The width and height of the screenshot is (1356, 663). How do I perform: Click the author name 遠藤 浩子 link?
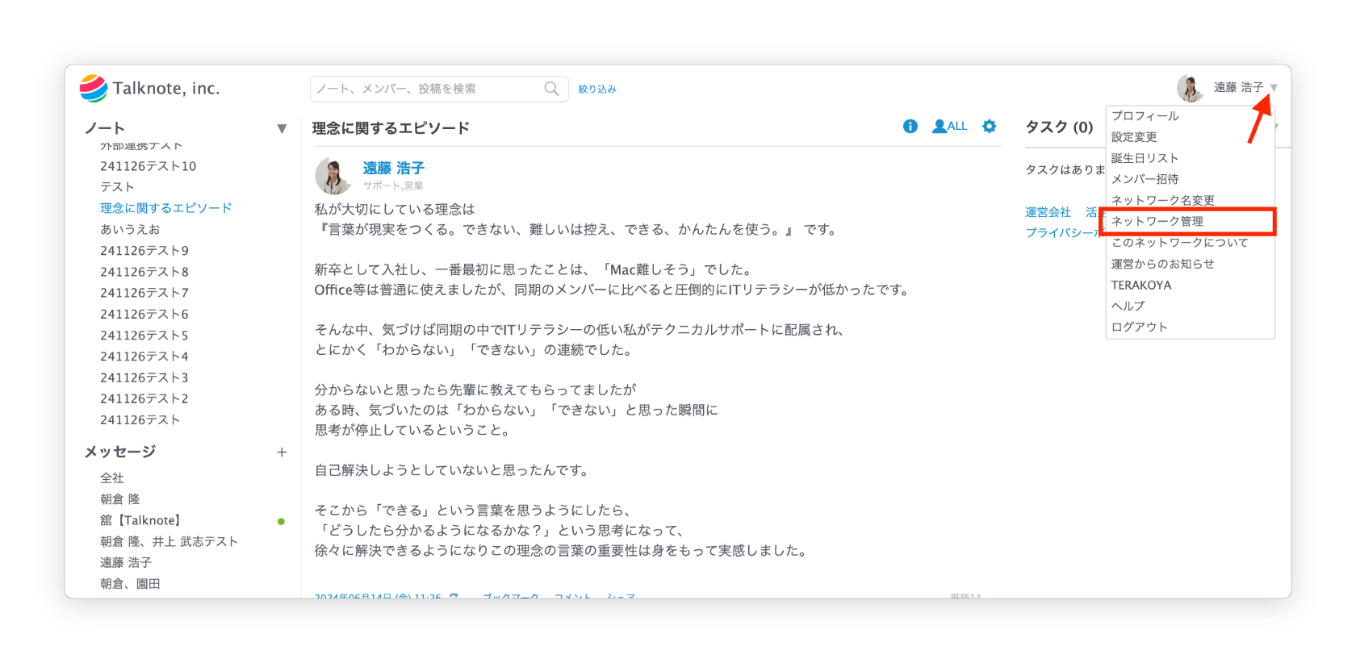coord(393,168)
